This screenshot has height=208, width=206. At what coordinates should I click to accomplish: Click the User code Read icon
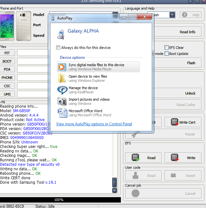pos(136,175)
